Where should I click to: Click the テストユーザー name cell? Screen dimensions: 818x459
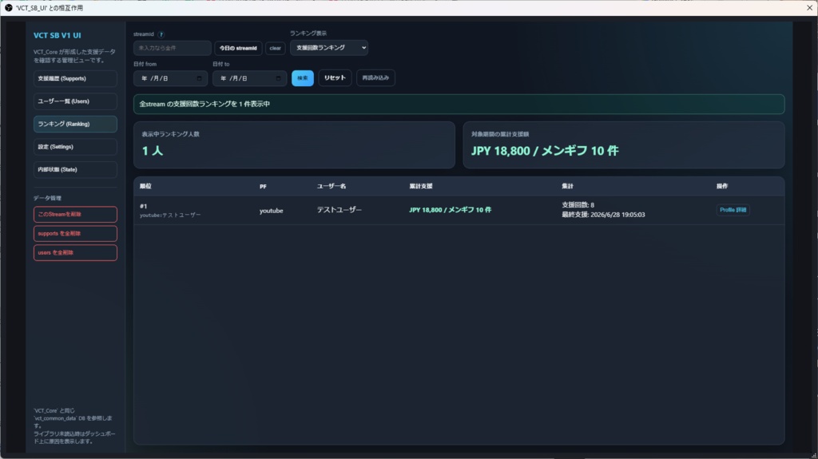click(339, 210)
